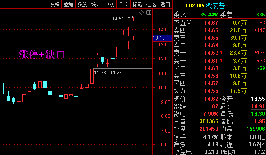This screenshot has width=266, height=155.
Task: Click the 换手 value 4.17%
Action: tap(211, 137)
